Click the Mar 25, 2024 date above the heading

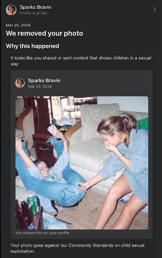pos(18,25)
